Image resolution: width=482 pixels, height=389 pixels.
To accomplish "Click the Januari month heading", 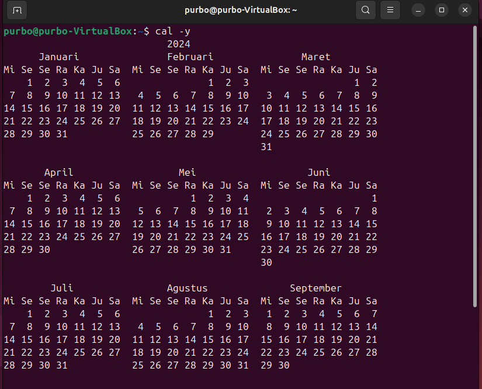I will click(x=58, y=57).
